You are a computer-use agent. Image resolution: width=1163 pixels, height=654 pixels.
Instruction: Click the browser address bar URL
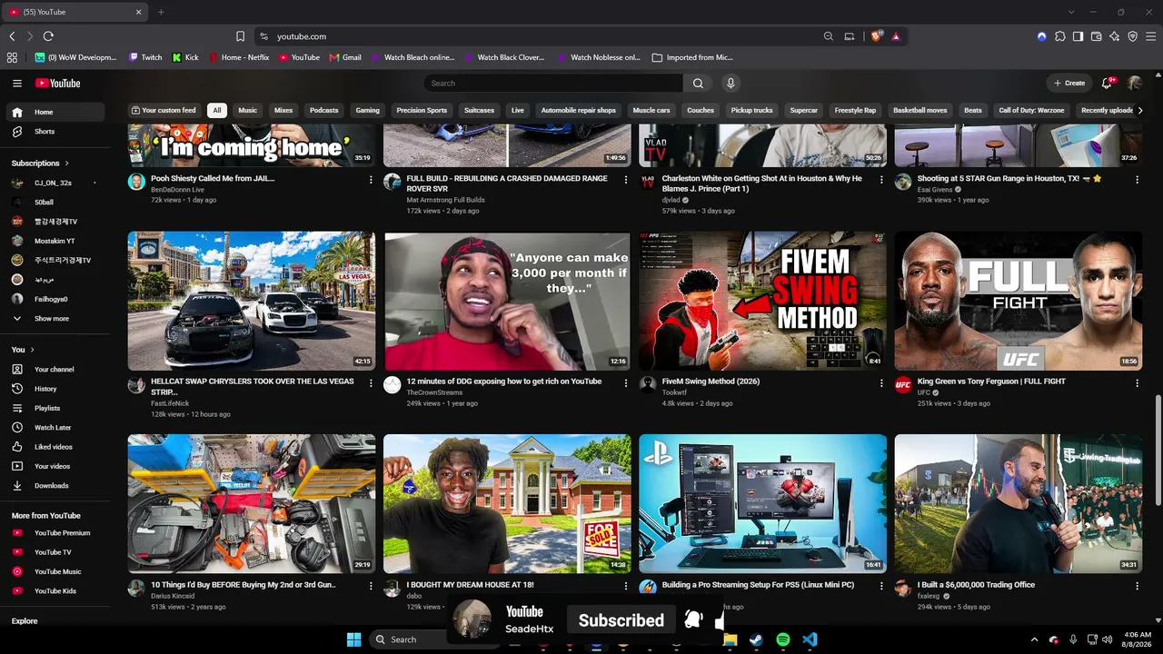click(x=302, y=36)
